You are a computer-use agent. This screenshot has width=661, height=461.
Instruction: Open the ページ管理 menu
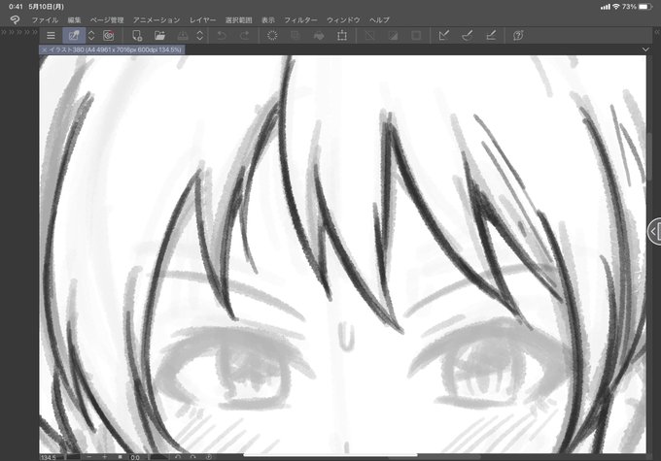click(107, 19)
